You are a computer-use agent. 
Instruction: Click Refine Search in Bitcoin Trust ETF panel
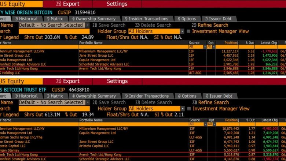pos(210,102)
